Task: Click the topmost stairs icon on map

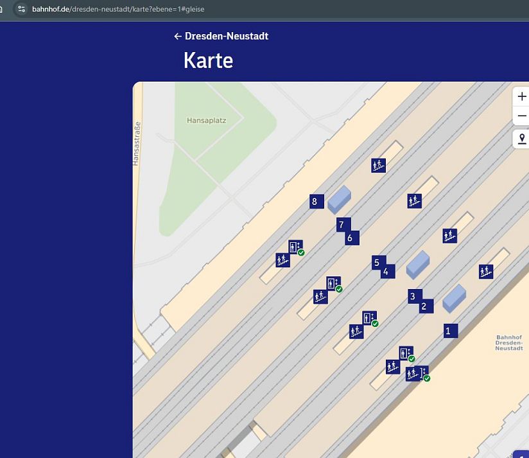Action: click(x=378, y=165)
